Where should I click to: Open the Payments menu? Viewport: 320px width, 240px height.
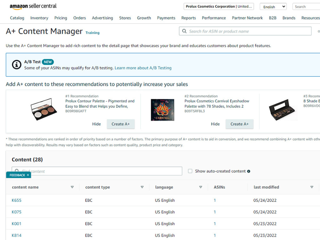166,18
